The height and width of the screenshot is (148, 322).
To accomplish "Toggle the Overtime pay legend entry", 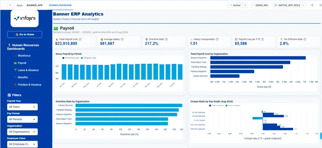I will (71, 58).
